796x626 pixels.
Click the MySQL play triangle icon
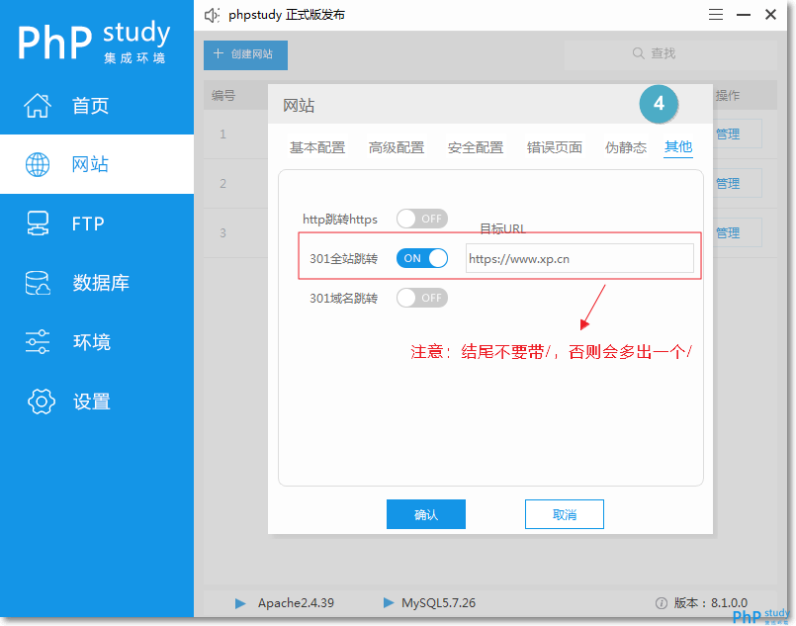389,602
